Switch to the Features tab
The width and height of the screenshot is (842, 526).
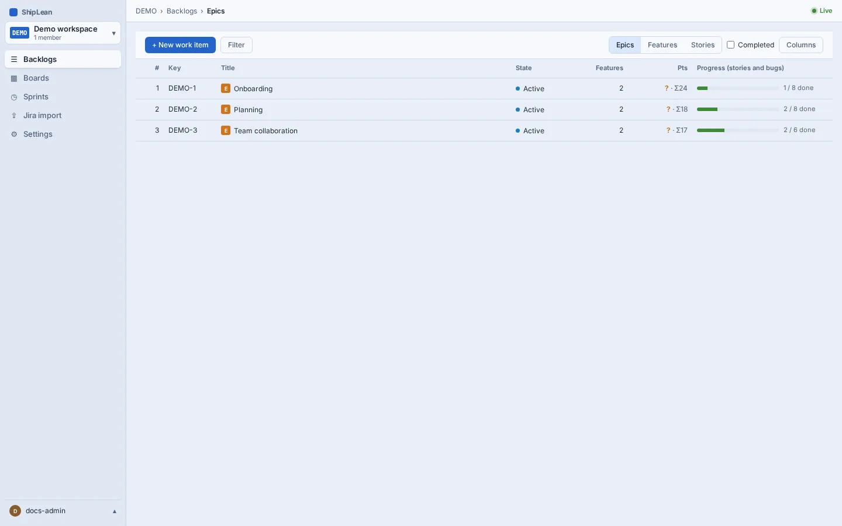point(662,45)
